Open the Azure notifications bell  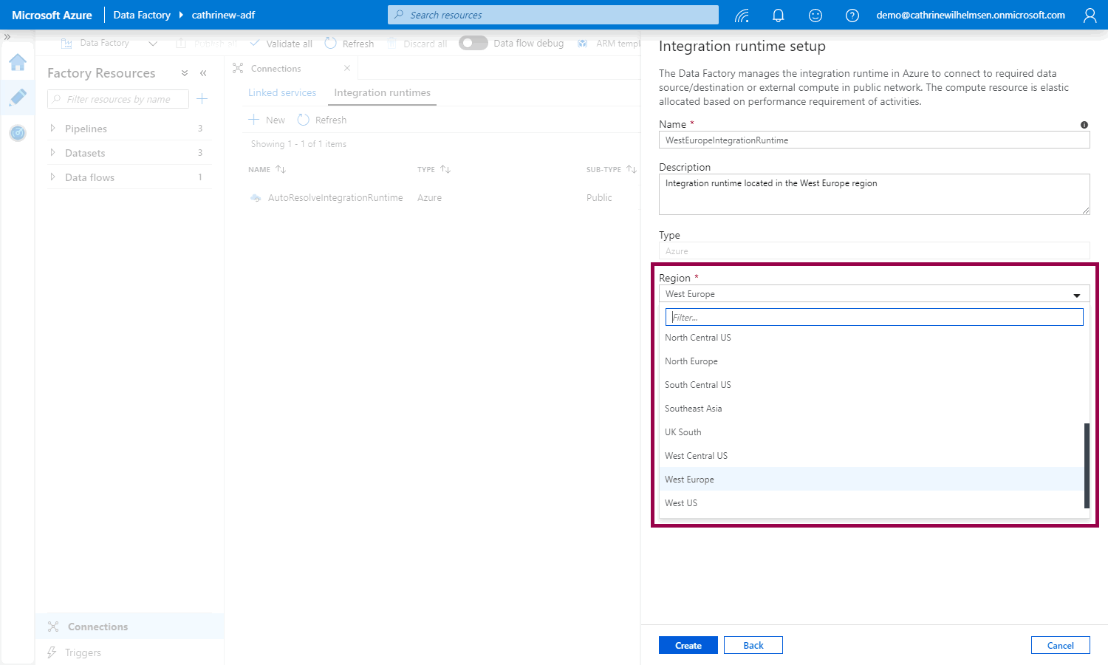click(x=778, y=16)
